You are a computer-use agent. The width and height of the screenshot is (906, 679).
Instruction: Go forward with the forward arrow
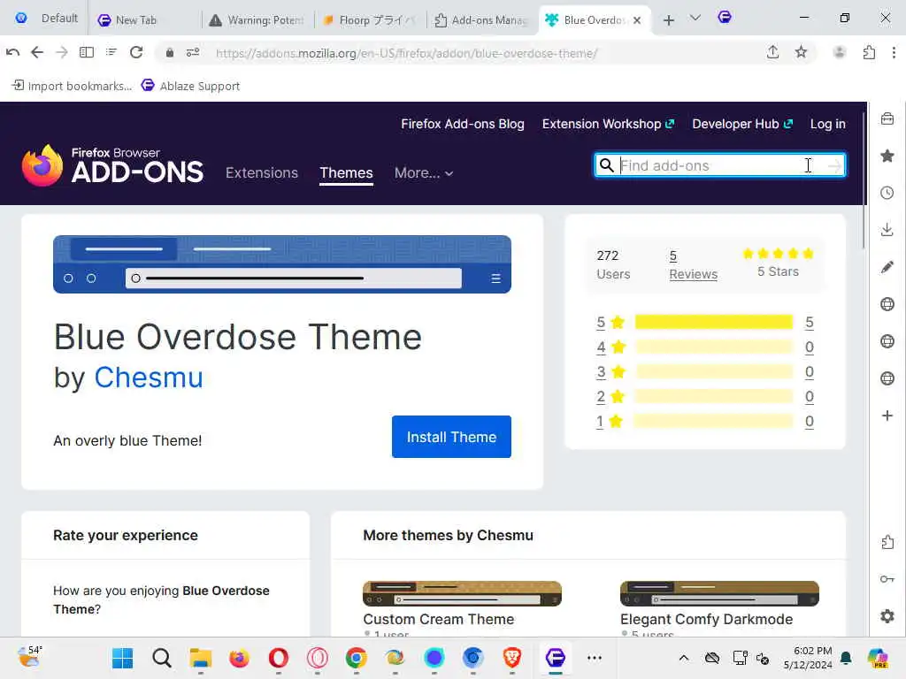pyautogui.click(x=62, y=52)
